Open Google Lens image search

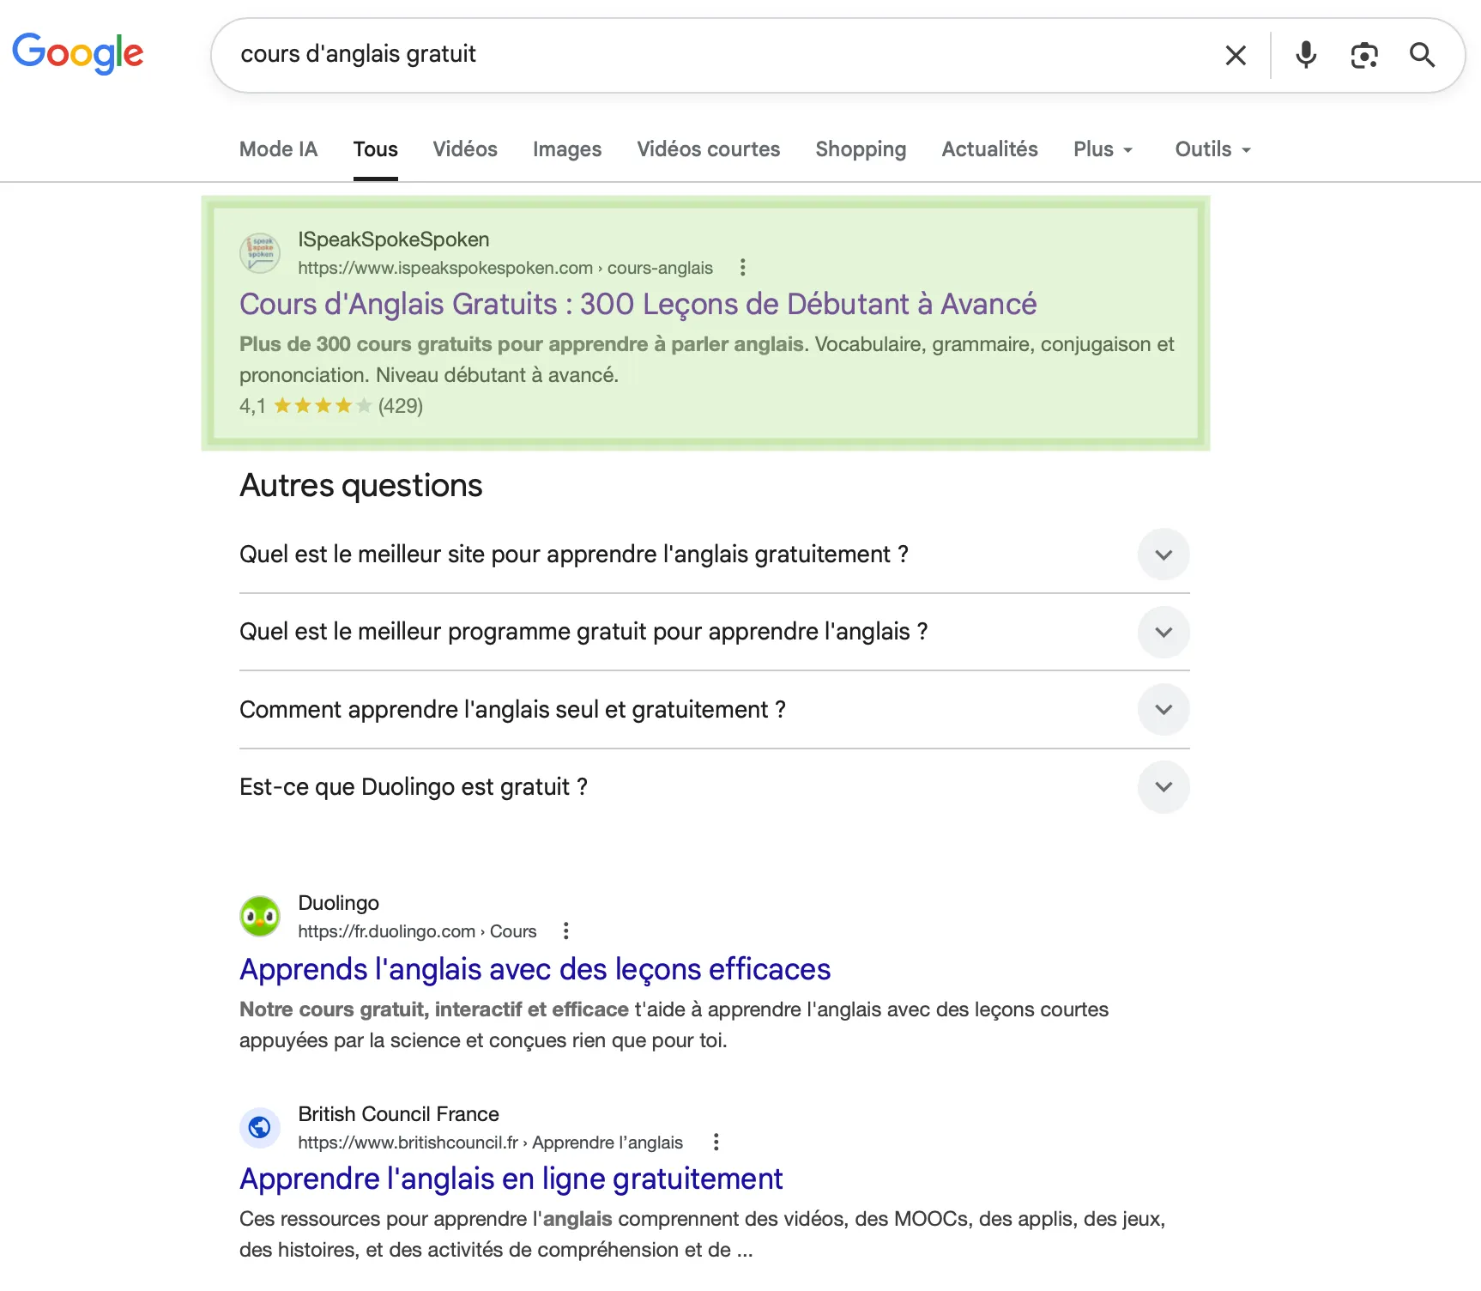1364,55
